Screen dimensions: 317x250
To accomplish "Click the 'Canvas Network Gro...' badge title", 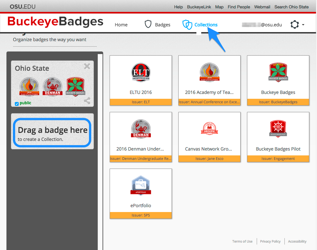I will (x=208, y=149).
